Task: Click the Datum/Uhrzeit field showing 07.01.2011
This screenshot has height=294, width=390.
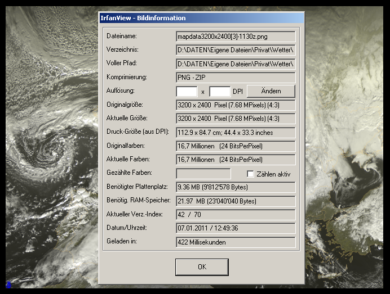Action: click(236, 228)
